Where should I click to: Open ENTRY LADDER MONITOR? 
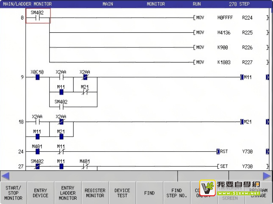(x=68, y=193)
